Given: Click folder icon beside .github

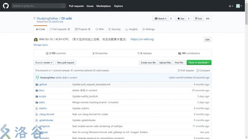Looking at the screenshot, I should (37, 84).
